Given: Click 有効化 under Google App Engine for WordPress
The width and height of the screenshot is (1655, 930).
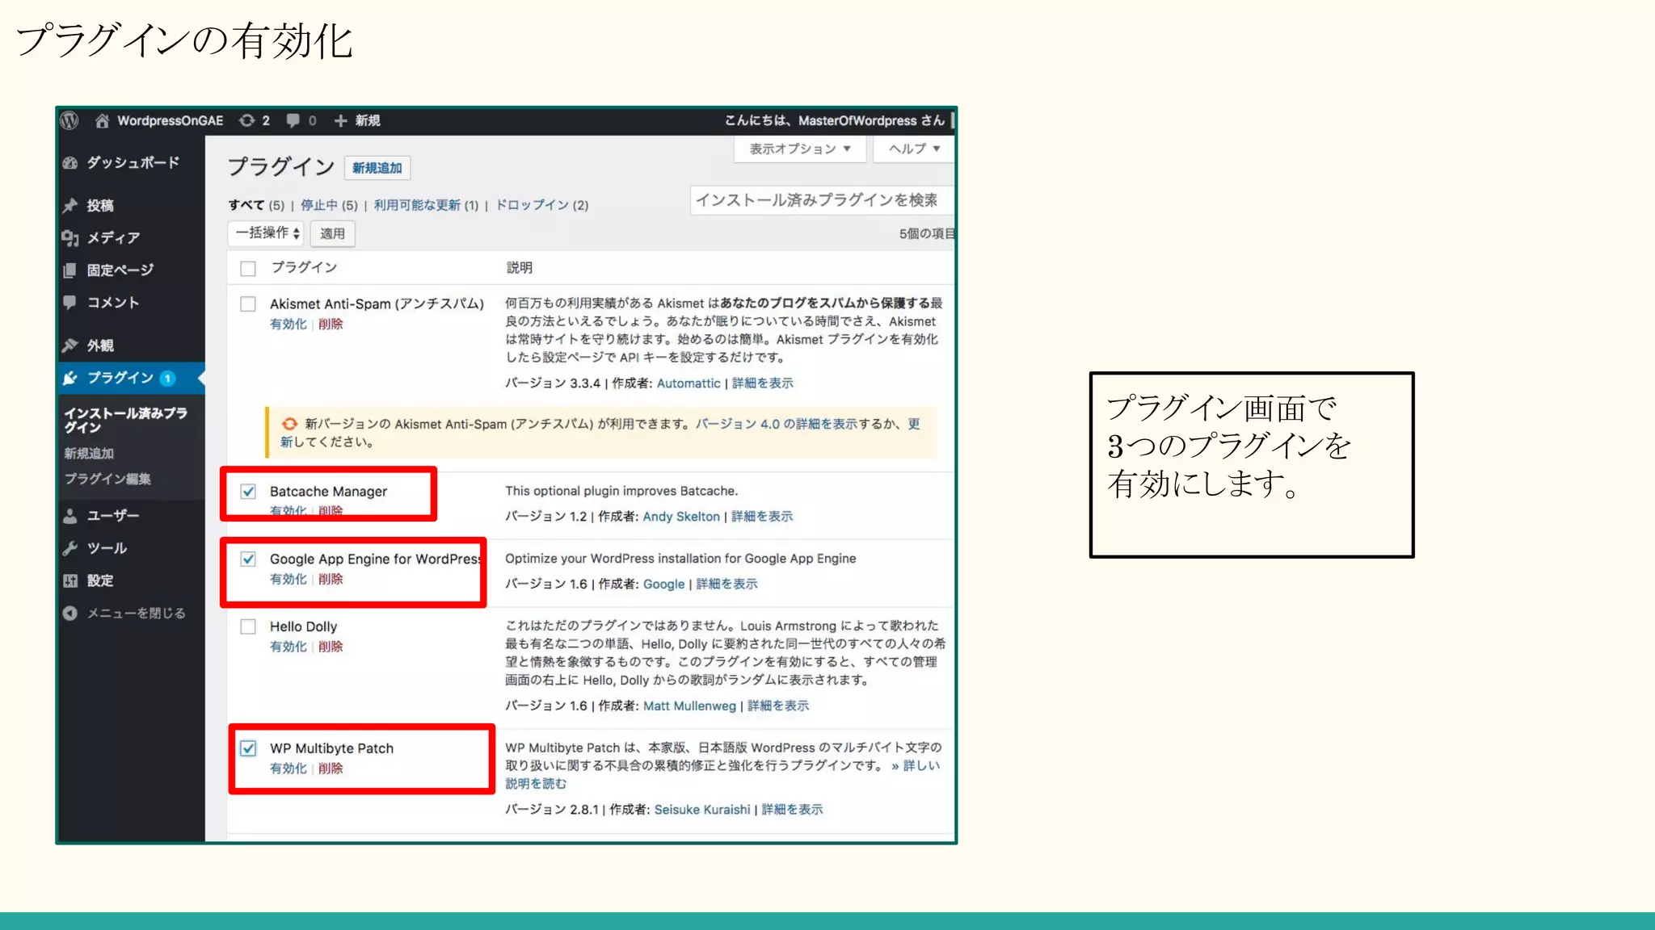Looking at the screenshot, I should (288, 579).
